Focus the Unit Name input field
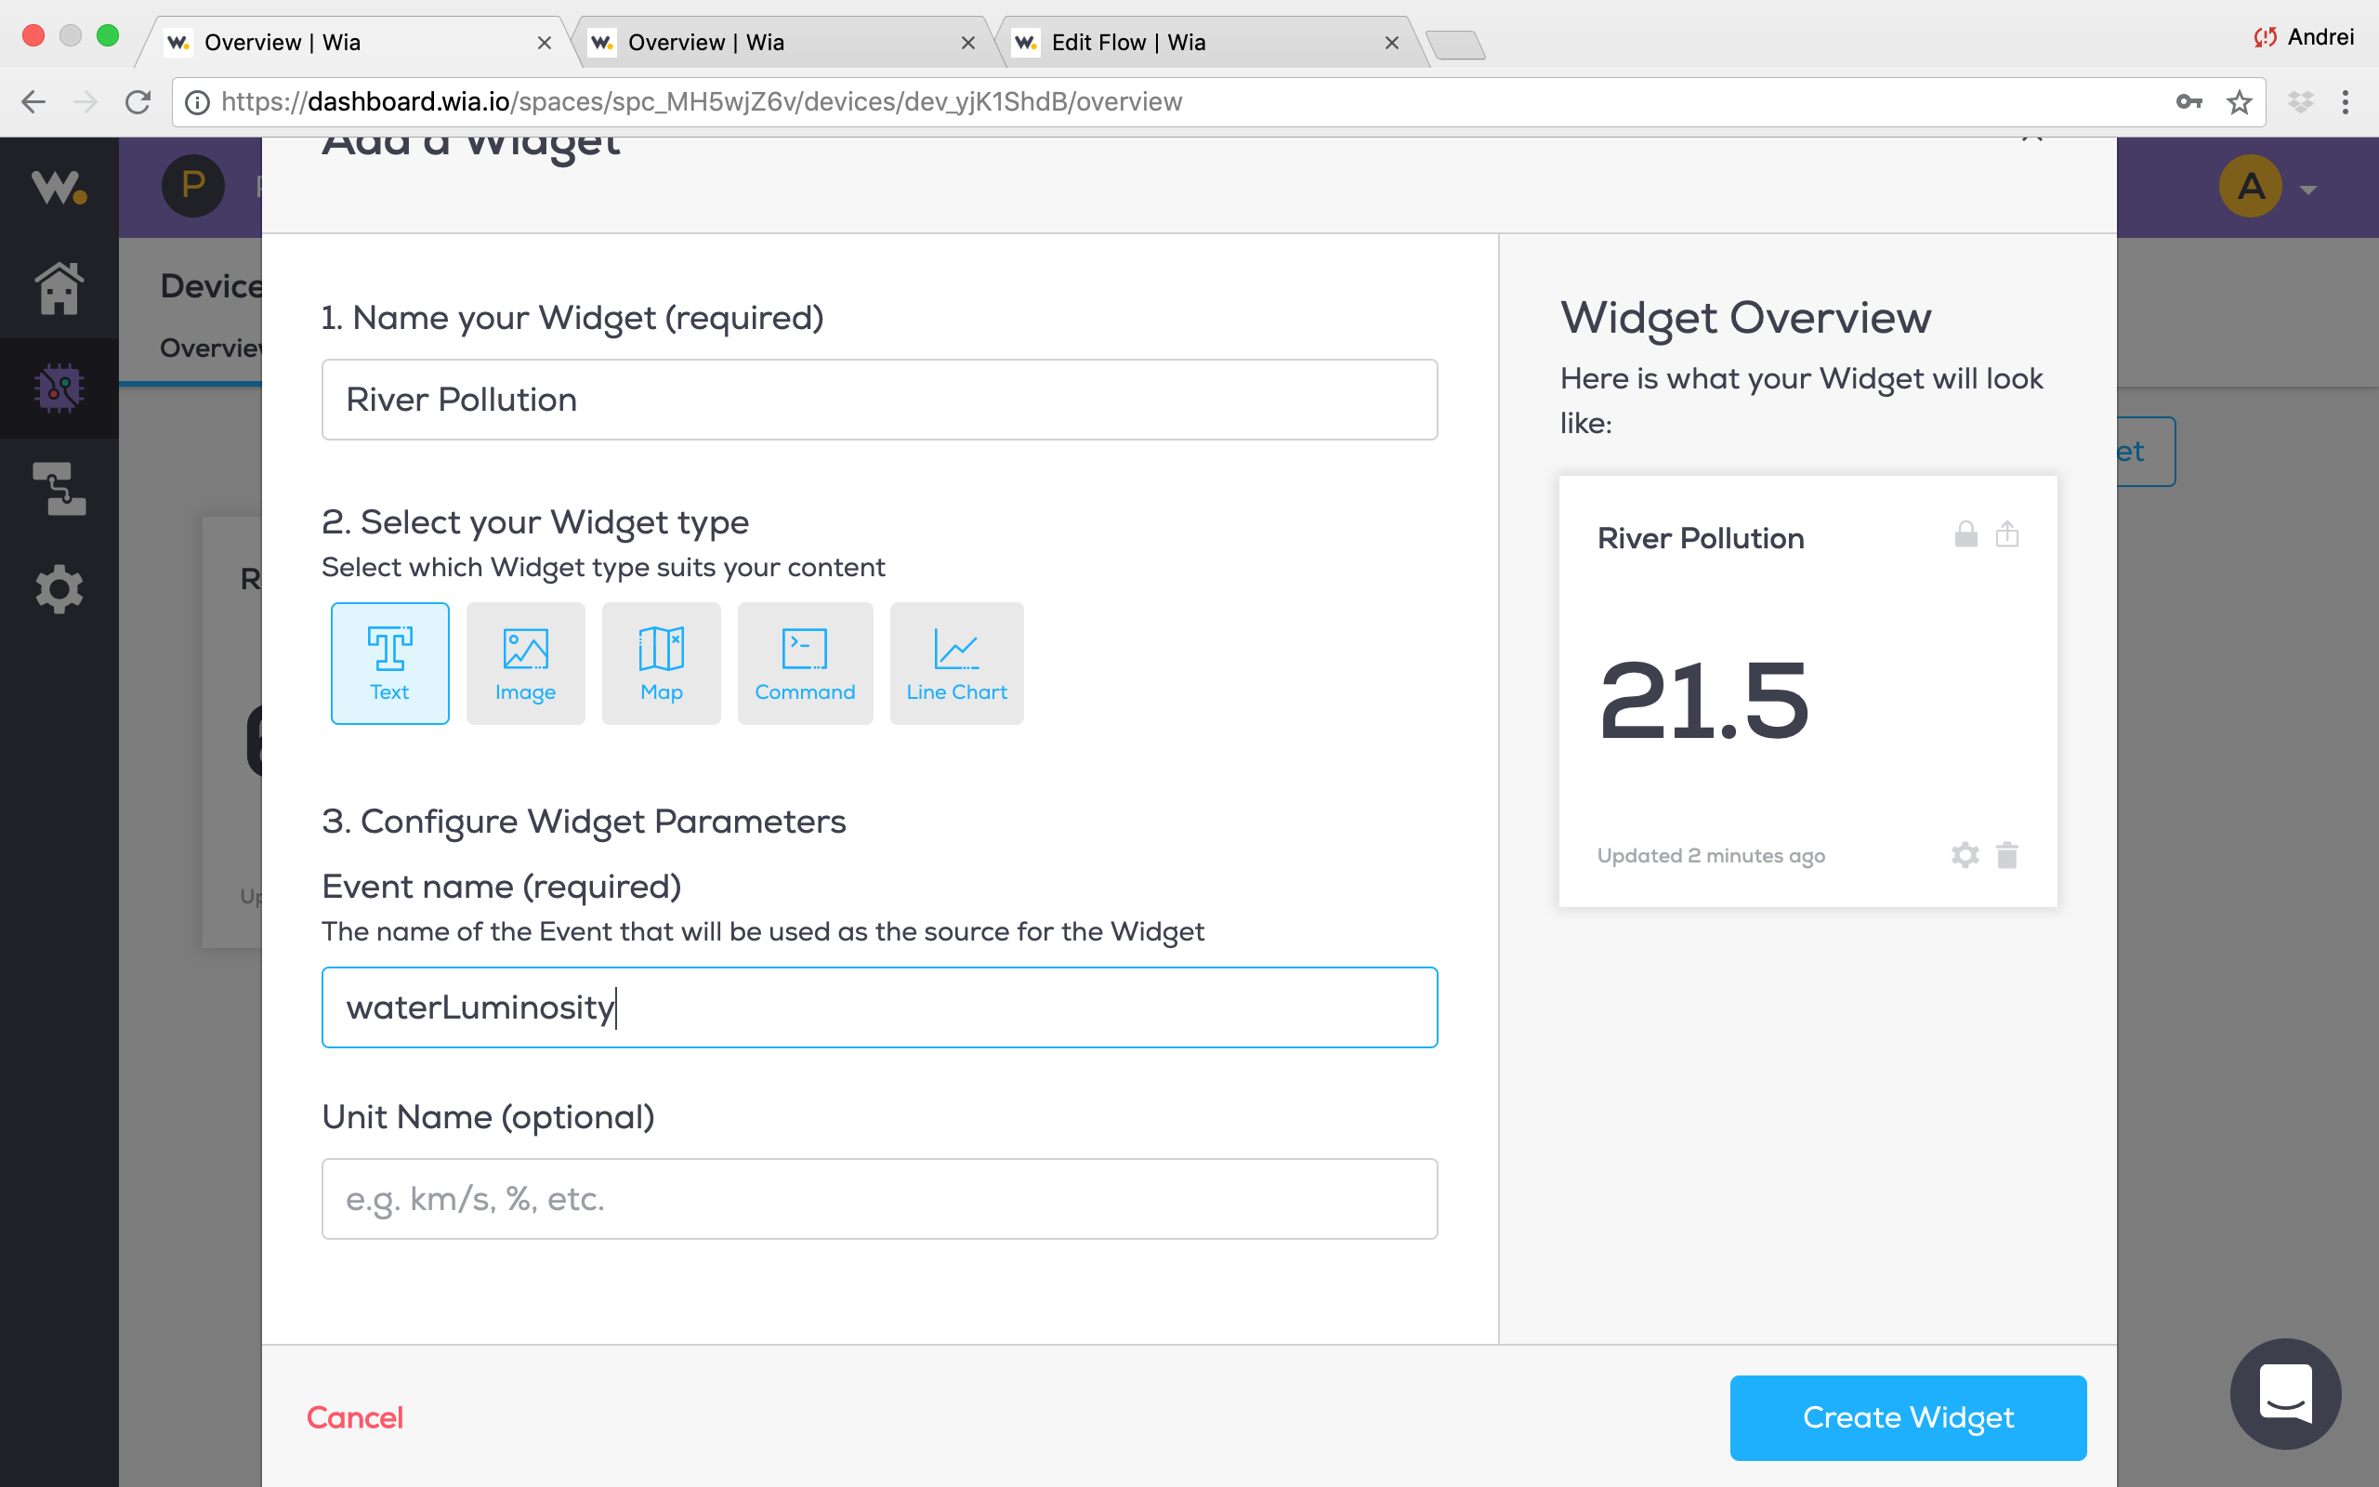Image resolution: width=2379 pixels, height=1487 pixels. point(879,1198)
